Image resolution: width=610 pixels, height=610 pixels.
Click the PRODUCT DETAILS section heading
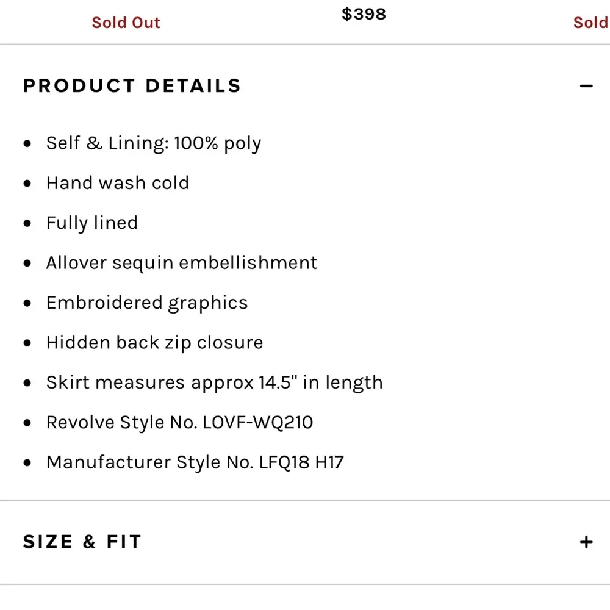tap(132, 86)
